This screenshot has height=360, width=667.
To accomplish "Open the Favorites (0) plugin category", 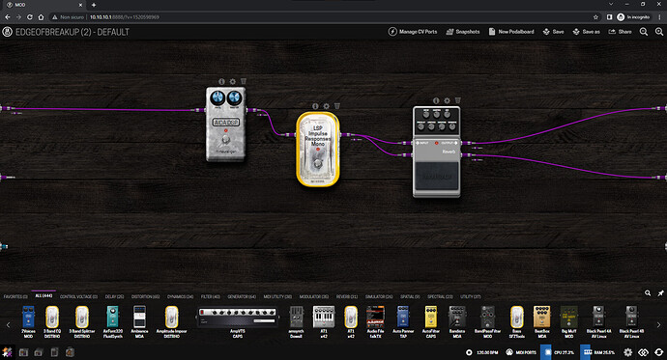I will (x=15, y=296).
